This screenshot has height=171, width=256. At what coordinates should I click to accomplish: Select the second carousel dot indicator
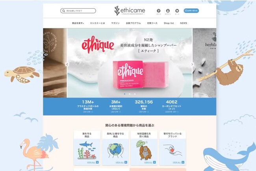click(130, 94)
